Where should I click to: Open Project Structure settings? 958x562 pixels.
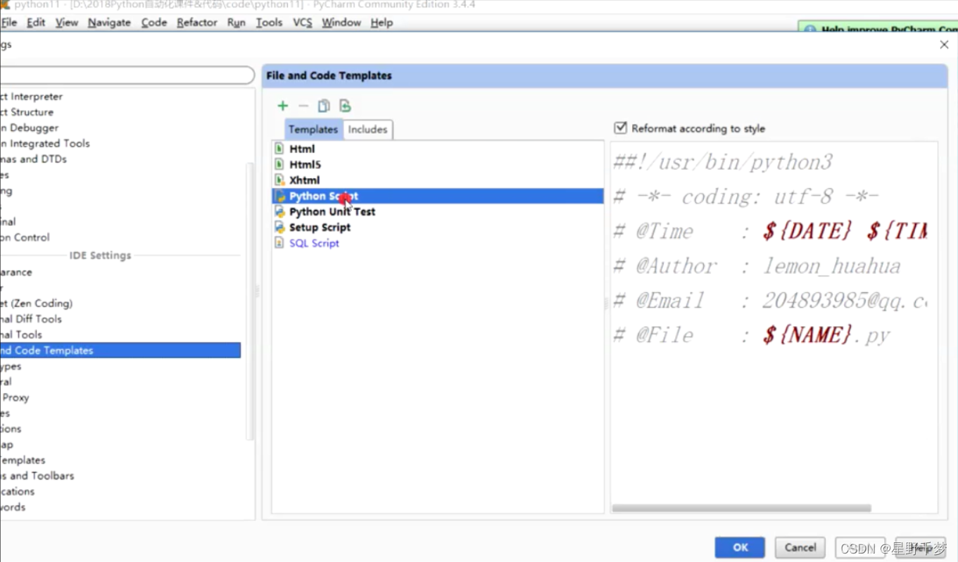[27, 112]
